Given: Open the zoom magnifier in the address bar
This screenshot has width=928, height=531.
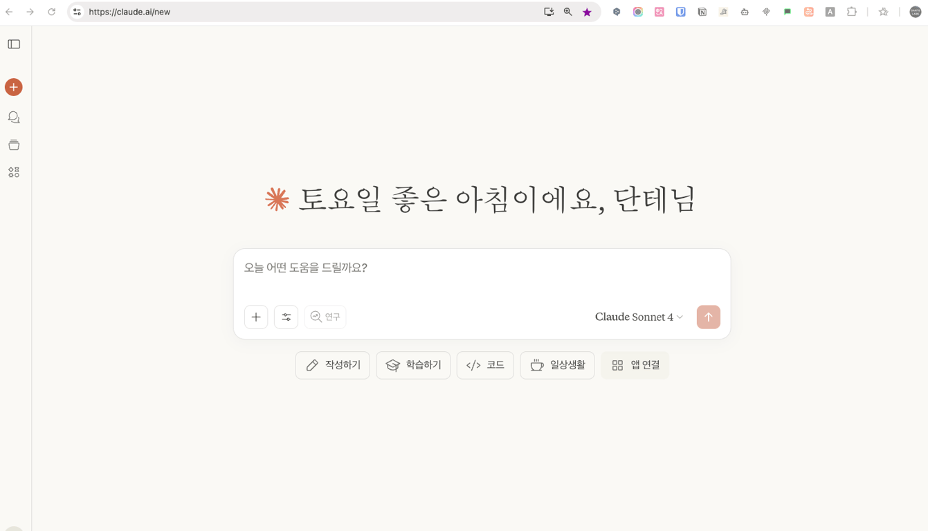Looking at the screenshot, I should (567, 12).
